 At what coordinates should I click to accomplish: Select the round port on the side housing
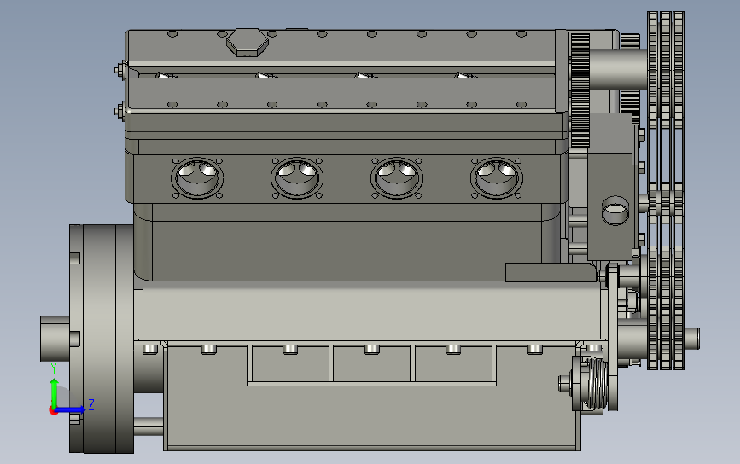coord(615,211)
